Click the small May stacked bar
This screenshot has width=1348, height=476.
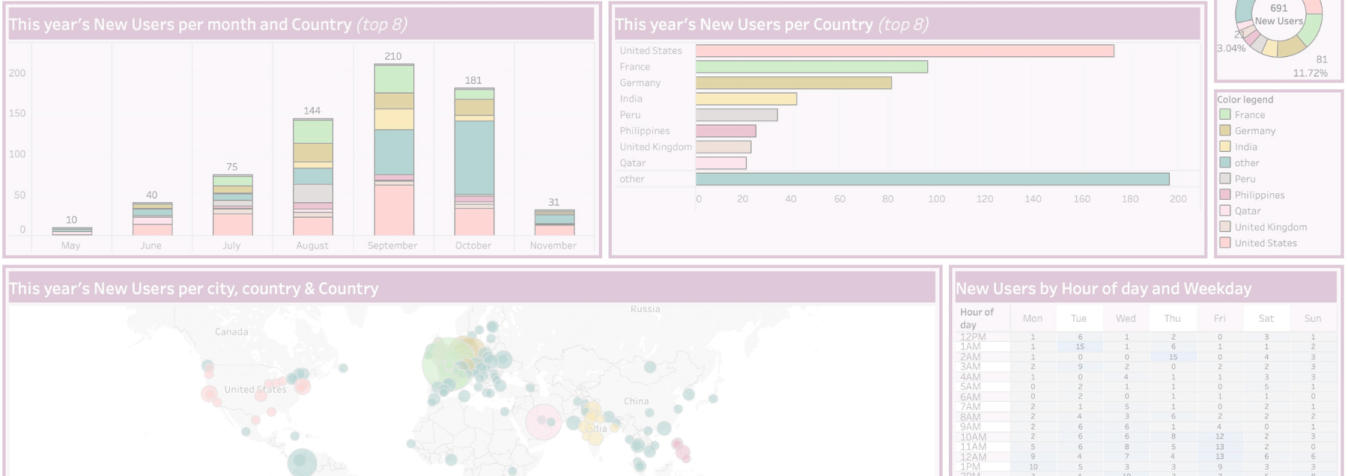[72, 231]
